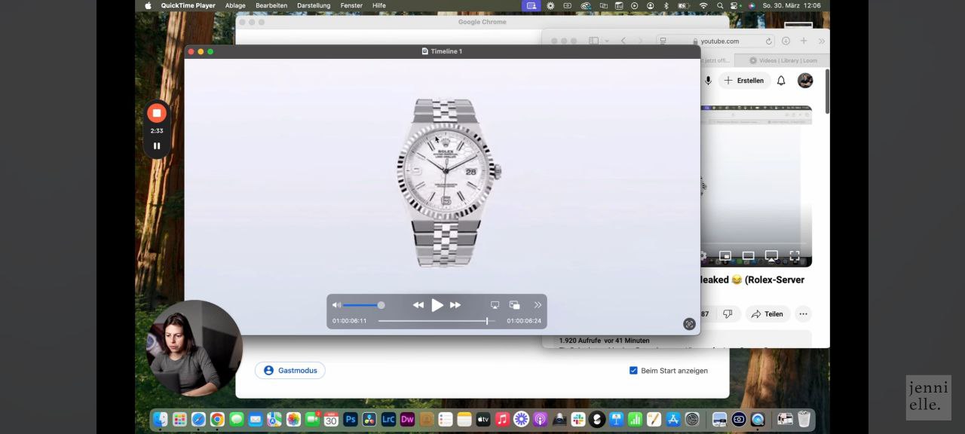Open a new Safari tab
Screen dimensions: 965x434
804,41
